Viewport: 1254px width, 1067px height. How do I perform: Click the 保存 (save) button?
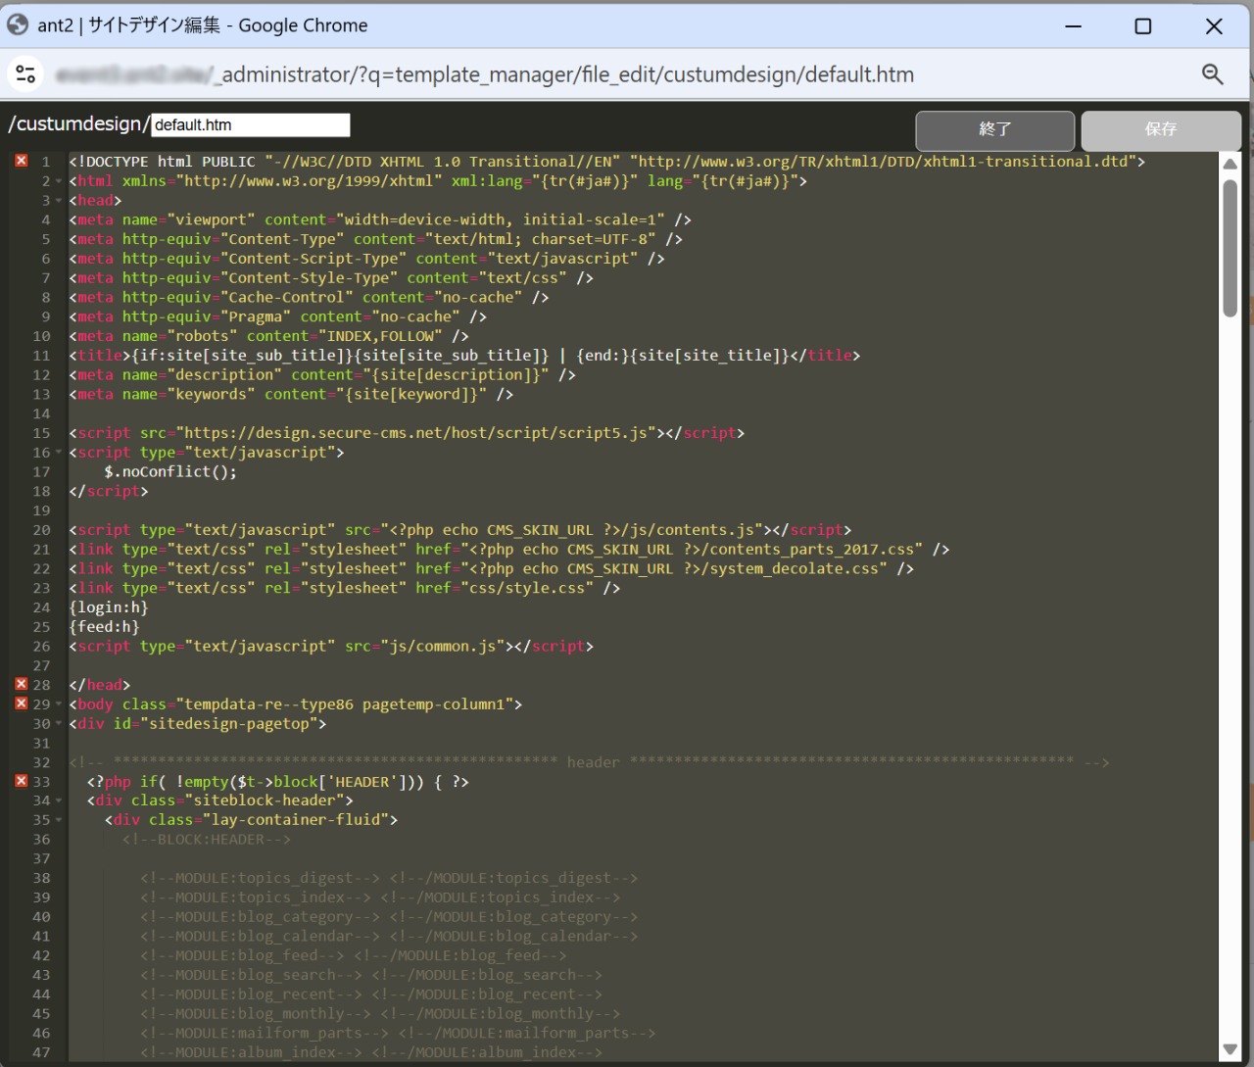coord(1161,129)
